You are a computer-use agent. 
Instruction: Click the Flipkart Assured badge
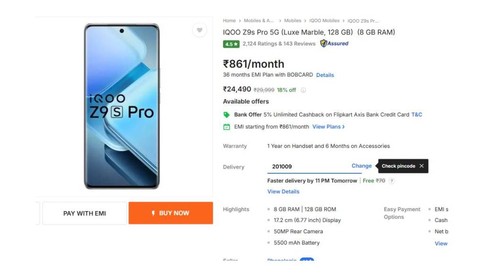click(x=334, y=43)
